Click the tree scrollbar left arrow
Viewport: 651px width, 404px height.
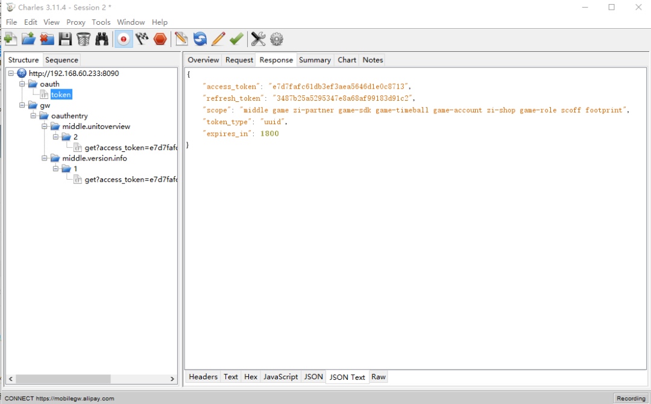(x=11, y=379)
